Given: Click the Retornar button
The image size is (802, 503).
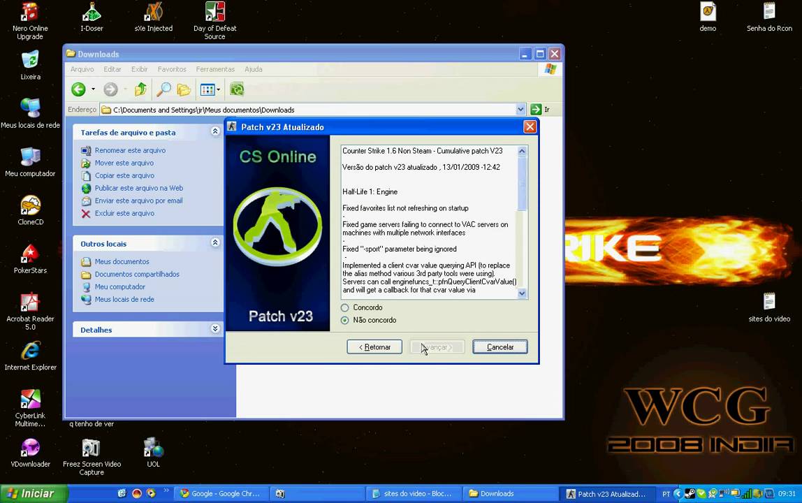Looking at the screenshot, I should point(374,347).
